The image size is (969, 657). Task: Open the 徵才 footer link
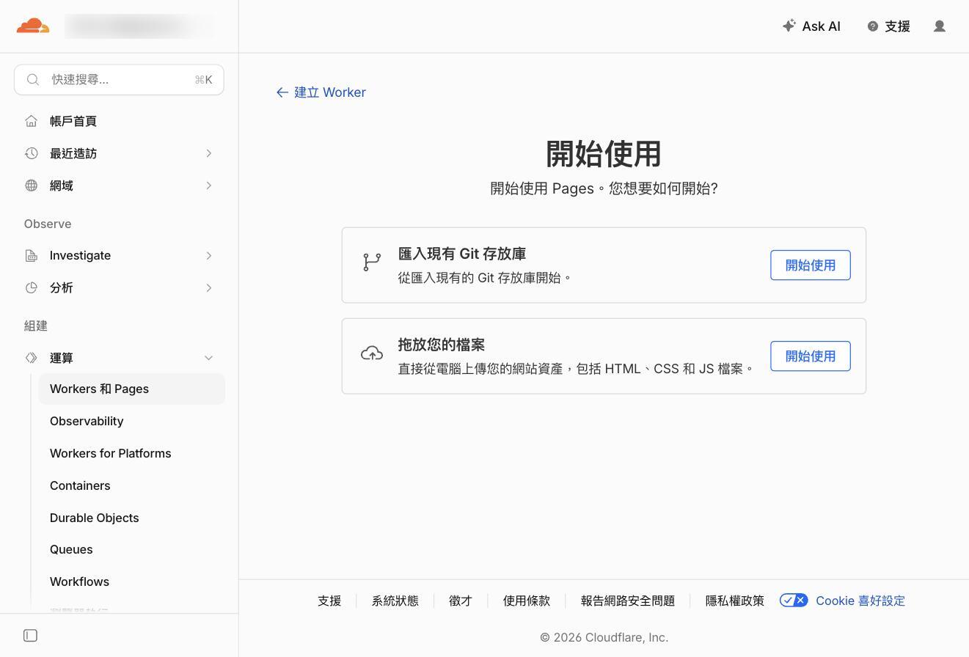pos(461,601)
